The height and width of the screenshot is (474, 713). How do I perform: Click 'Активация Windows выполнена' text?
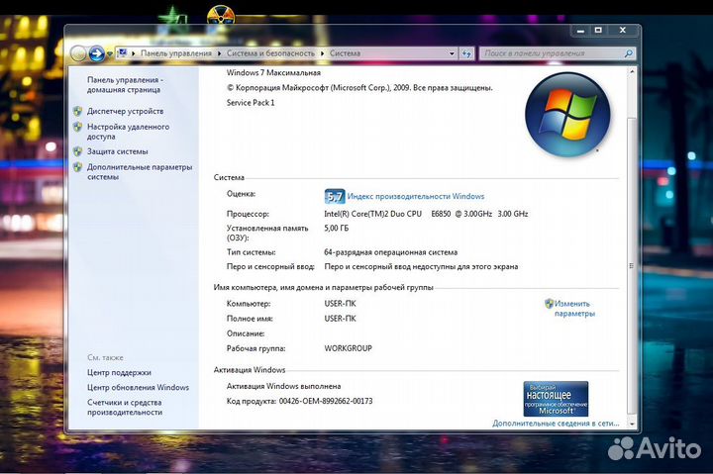[284, 386]
